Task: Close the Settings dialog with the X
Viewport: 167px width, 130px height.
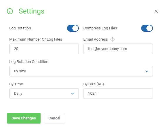Action: (x=156, y=11)
